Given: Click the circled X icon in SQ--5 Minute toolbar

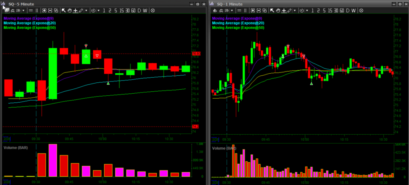Looking at the screenshot, I should (x=153, y=10).
